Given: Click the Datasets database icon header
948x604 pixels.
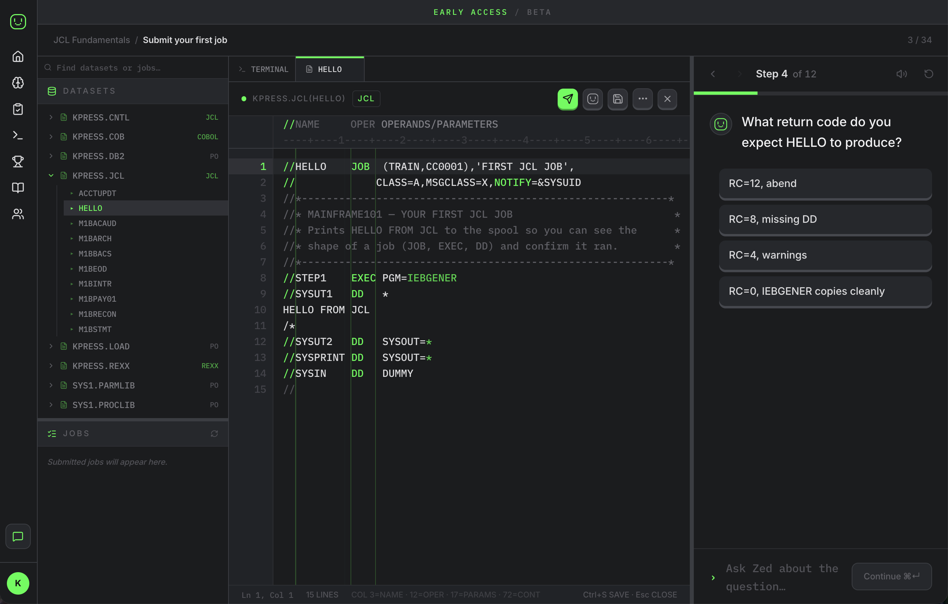Looking at the screenshot, I should click(52, 91).
